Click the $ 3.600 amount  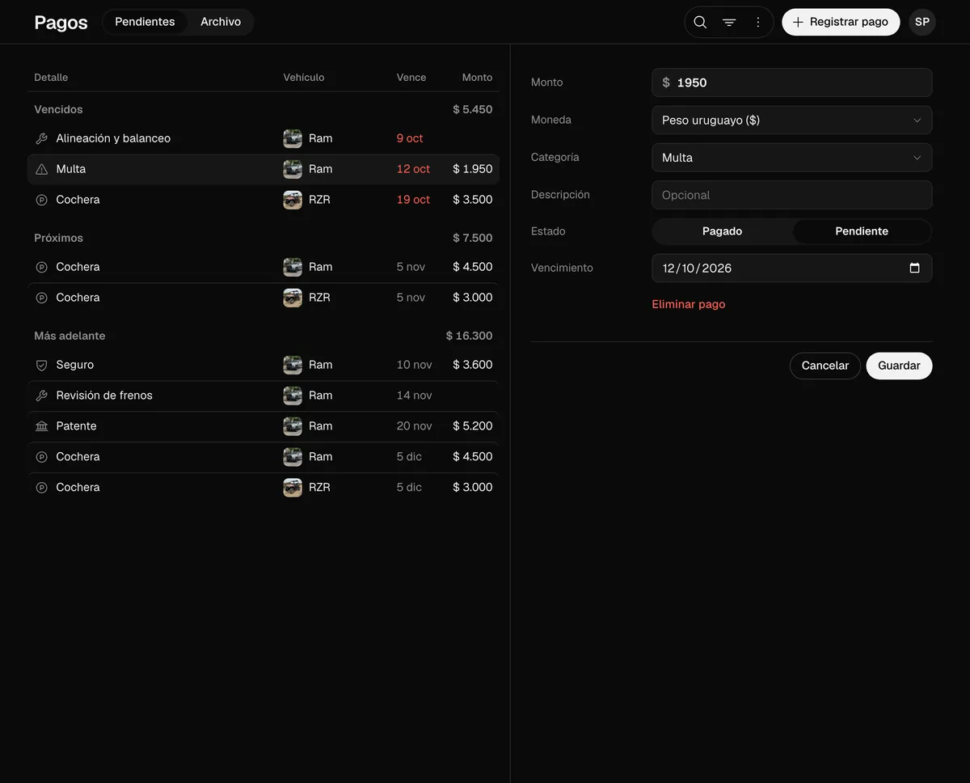[x=473, y=365]
